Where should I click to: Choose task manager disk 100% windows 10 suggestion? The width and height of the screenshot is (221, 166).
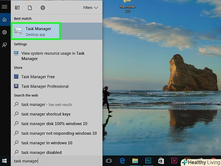(x=54, y=124)
